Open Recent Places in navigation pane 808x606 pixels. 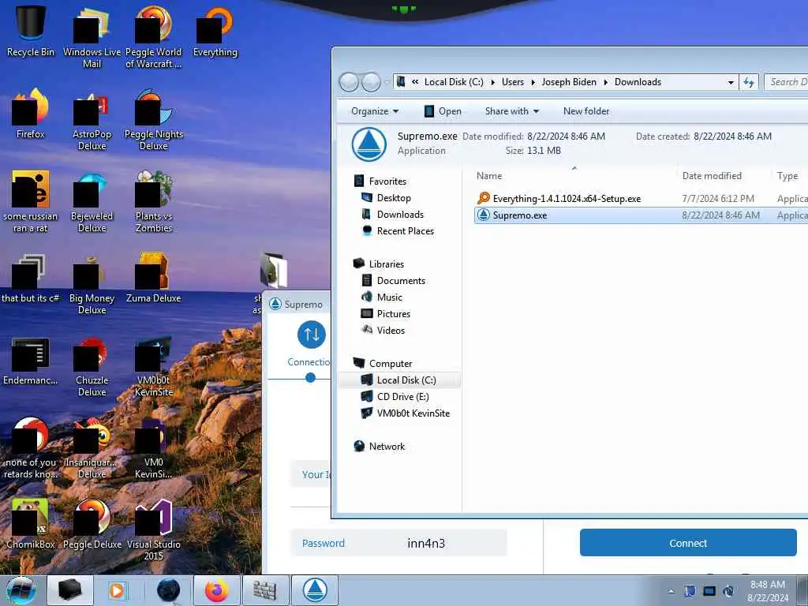coord(398,231)
